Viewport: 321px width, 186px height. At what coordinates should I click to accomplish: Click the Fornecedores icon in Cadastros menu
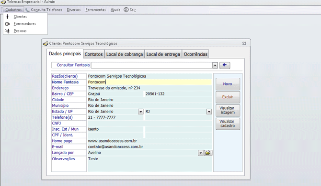tap(8, 24)
